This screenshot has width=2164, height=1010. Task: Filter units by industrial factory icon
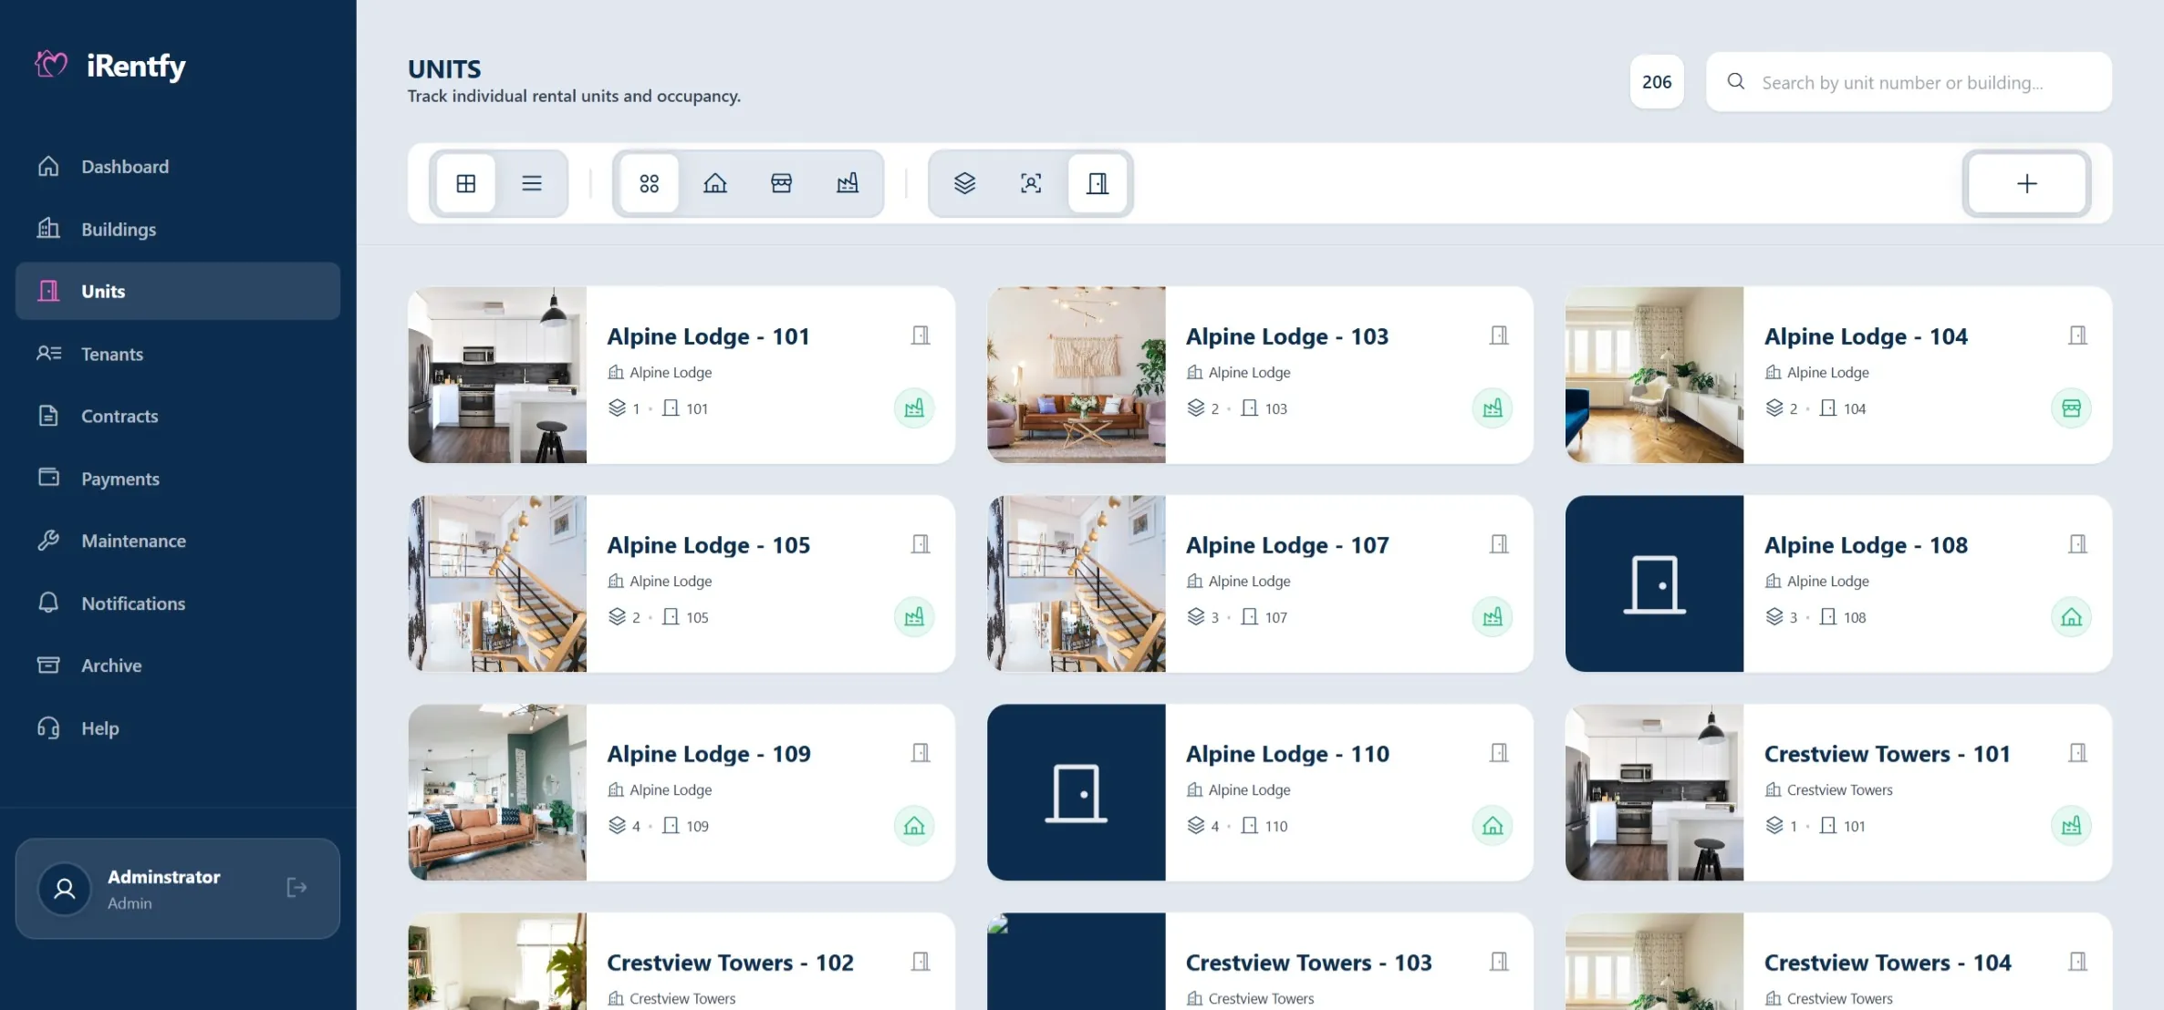coord(848,183)
